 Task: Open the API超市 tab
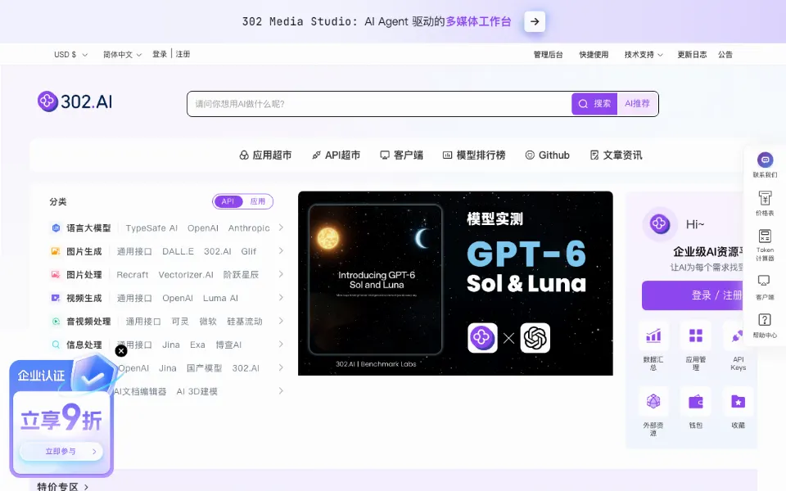point(336,155)
